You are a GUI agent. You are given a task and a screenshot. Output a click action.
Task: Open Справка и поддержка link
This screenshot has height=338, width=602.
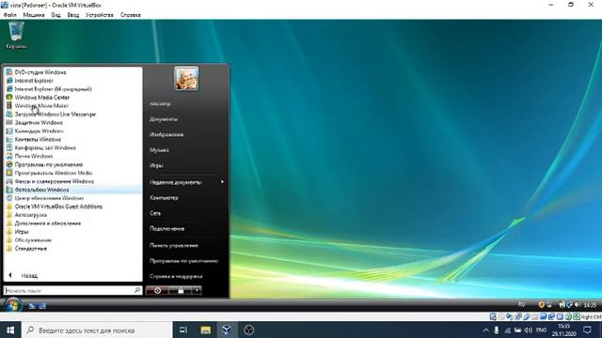[x=176, y=276]
